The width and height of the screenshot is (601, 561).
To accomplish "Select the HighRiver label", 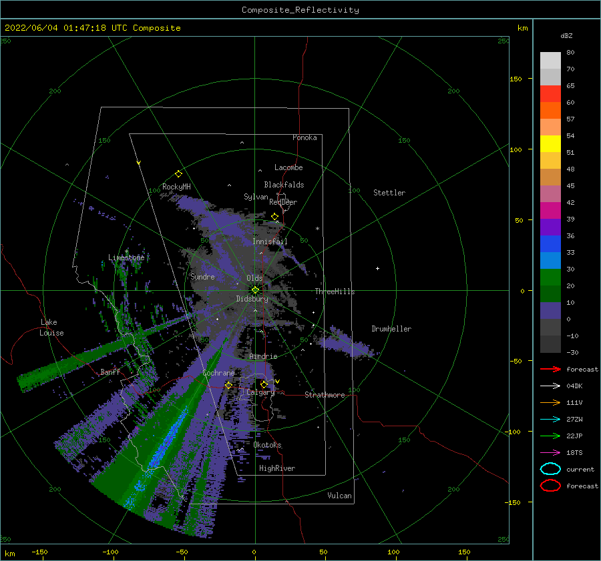I will (277, 468).
